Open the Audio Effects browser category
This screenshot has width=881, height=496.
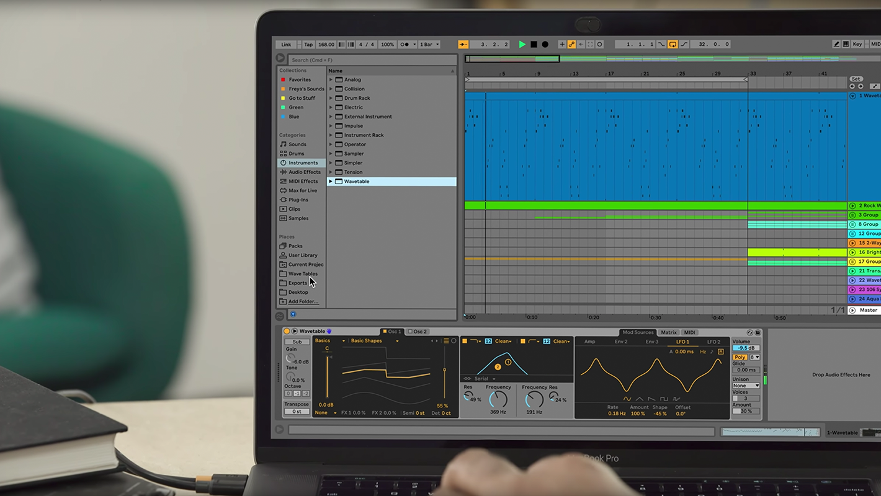pyautogui.click(x=304, y=172)
